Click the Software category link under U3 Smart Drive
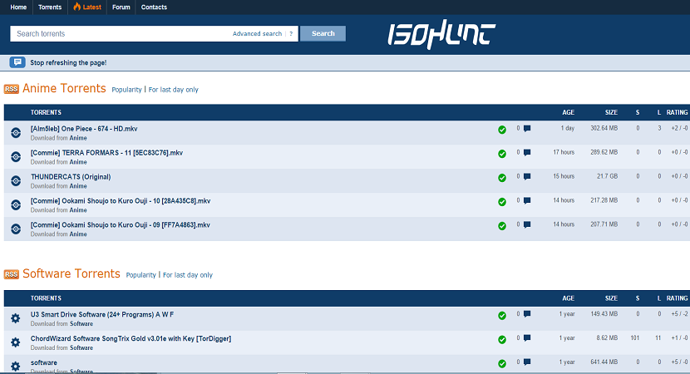The height and width of the screenshot is (374, 690). point(81,324)
